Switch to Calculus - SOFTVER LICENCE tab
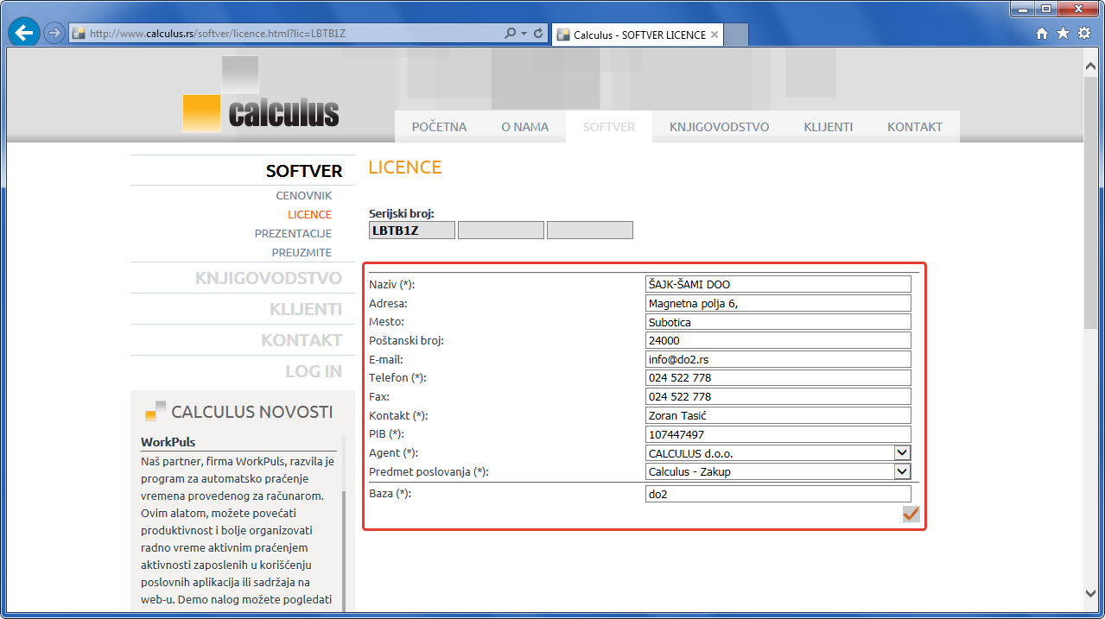Screen dimensions: 1105x619 pyautogui.click(x=638, y=35)
